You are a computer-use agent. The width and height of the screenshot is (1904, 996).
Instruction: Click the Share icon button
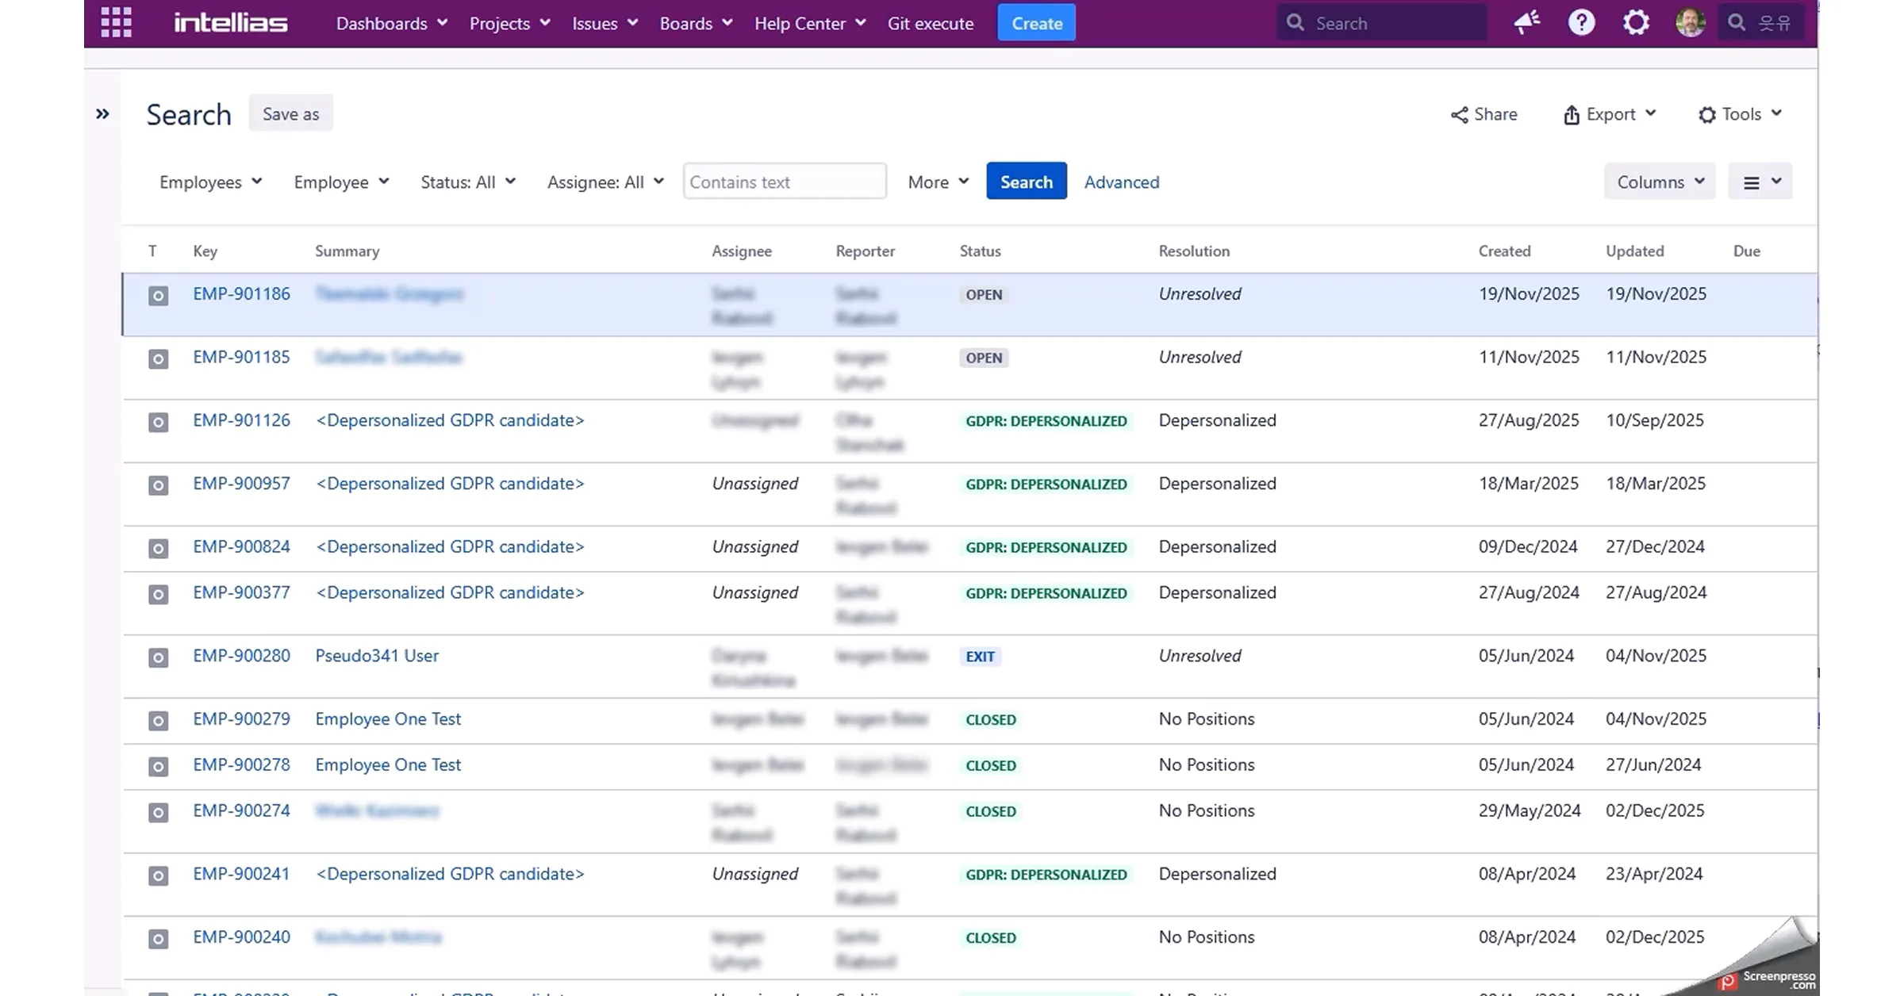[1484, 114]
